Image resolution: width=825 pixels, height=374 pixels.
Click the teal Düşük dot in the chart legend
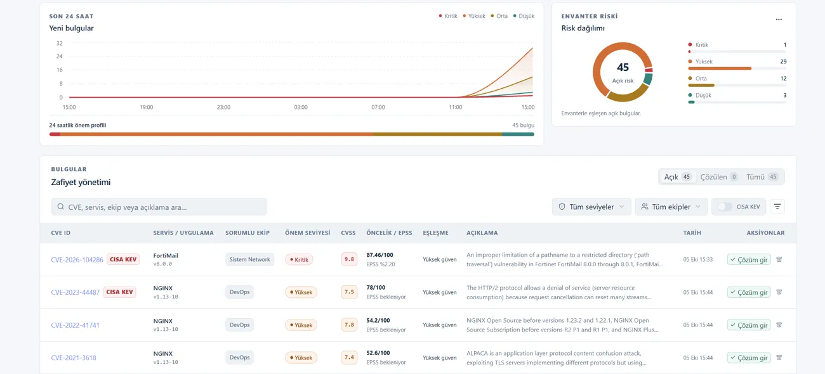[515, 16]
